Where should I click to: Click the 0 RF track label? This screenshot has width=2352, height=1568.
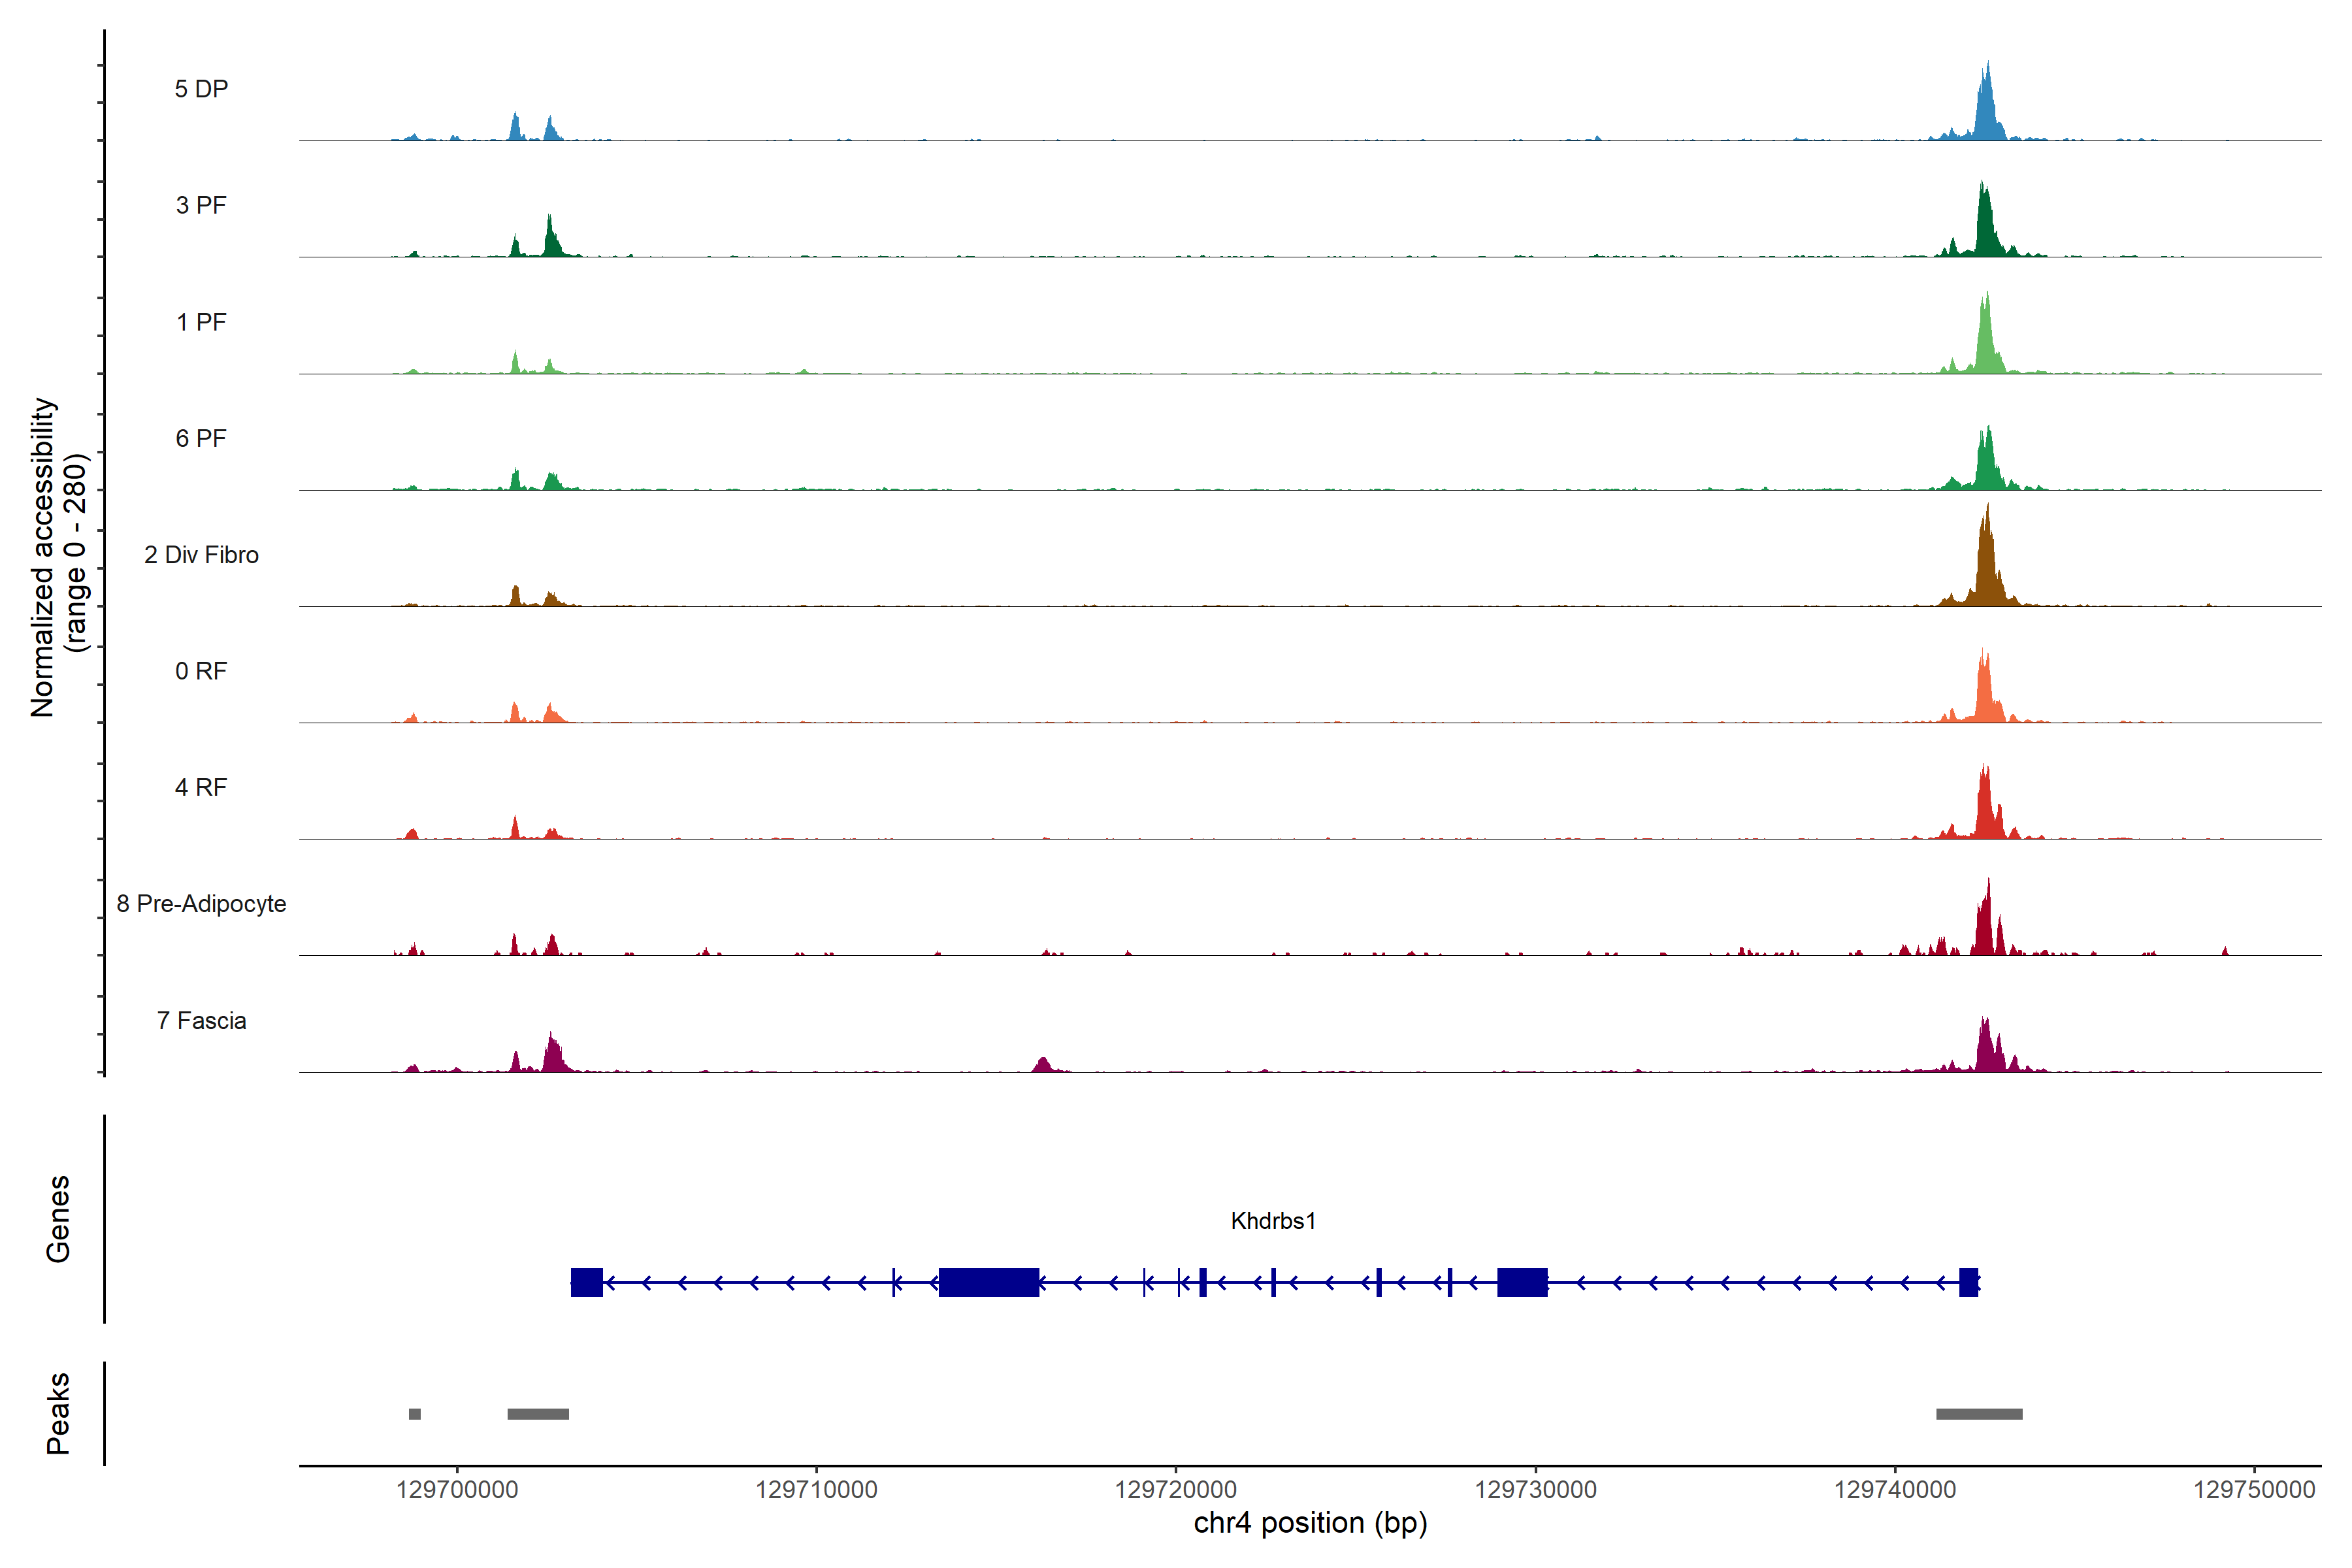(x=201, y=671)
